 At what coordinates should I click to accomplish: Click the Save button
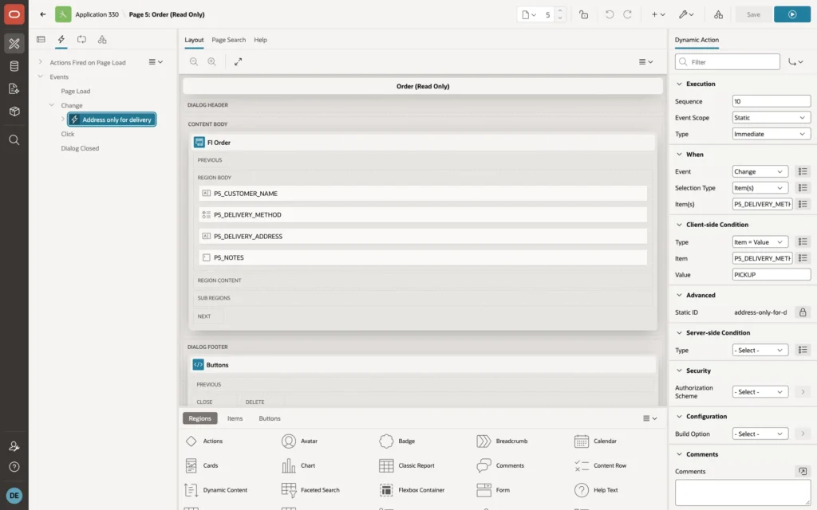753,14
